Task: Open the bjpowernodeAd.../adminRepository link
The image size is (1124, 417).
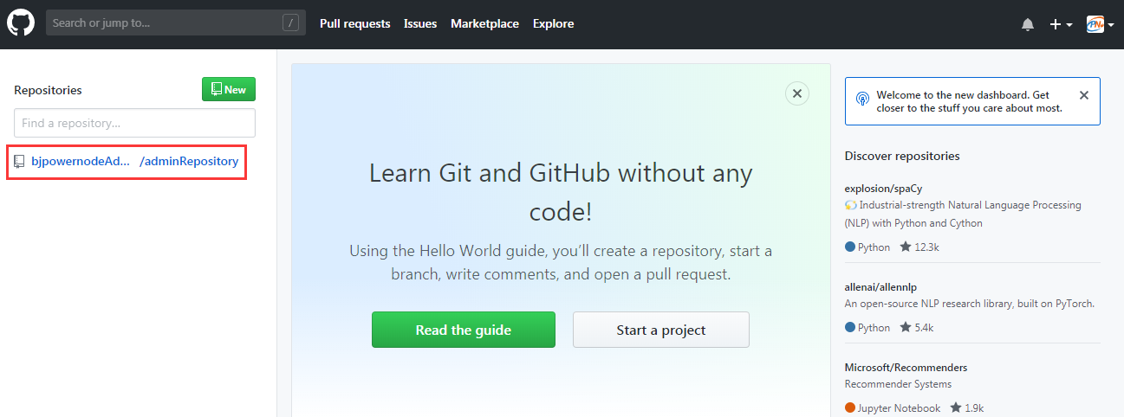Action: tap(134, 161)
